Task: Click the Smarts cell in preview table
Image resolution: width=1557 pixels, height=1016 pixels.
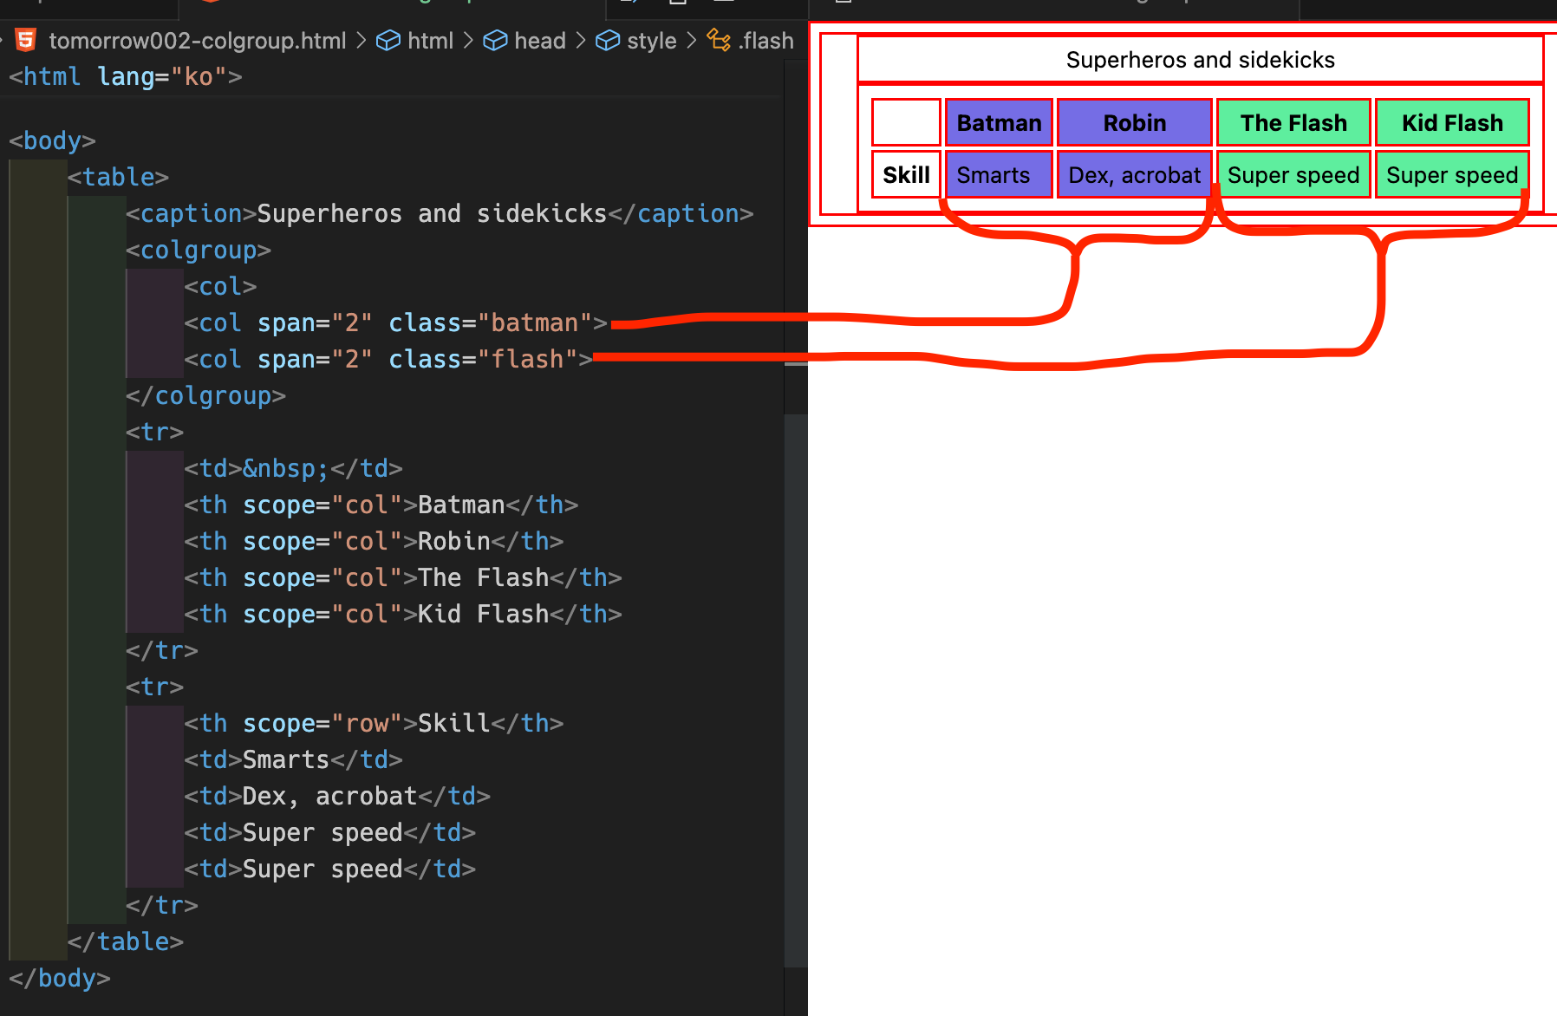Action: (999, 175)
